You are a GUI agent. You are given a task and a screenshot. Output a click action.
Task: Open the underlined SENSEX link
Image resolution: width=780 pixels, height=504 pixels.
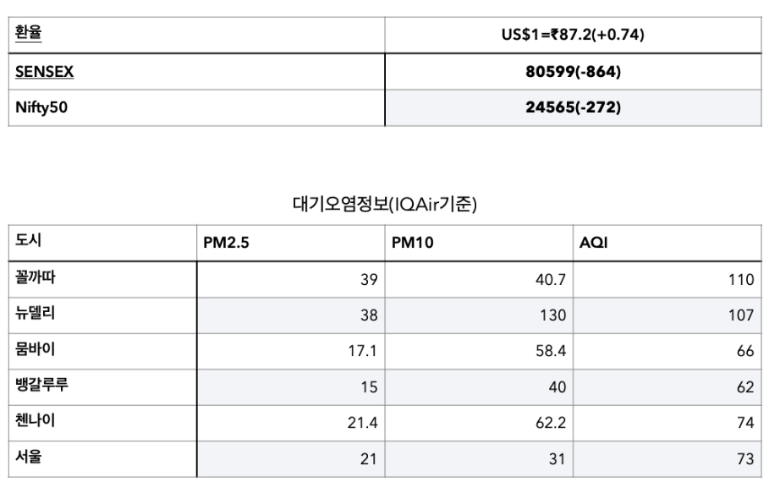pos(44,73)
